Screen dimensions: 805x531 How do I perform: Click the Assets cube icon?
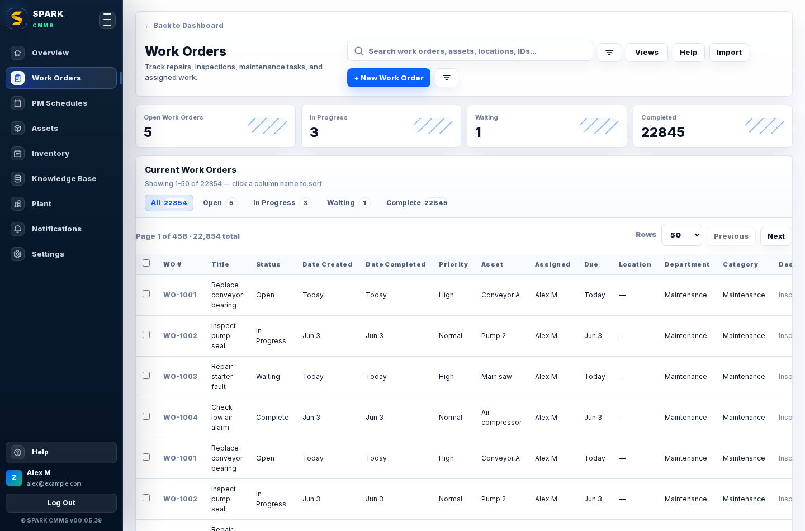(x=18, y=129)
